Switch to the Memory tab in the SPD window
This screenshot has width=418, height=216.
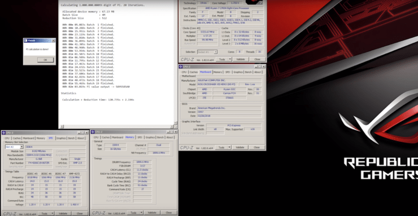coord(41,138)
